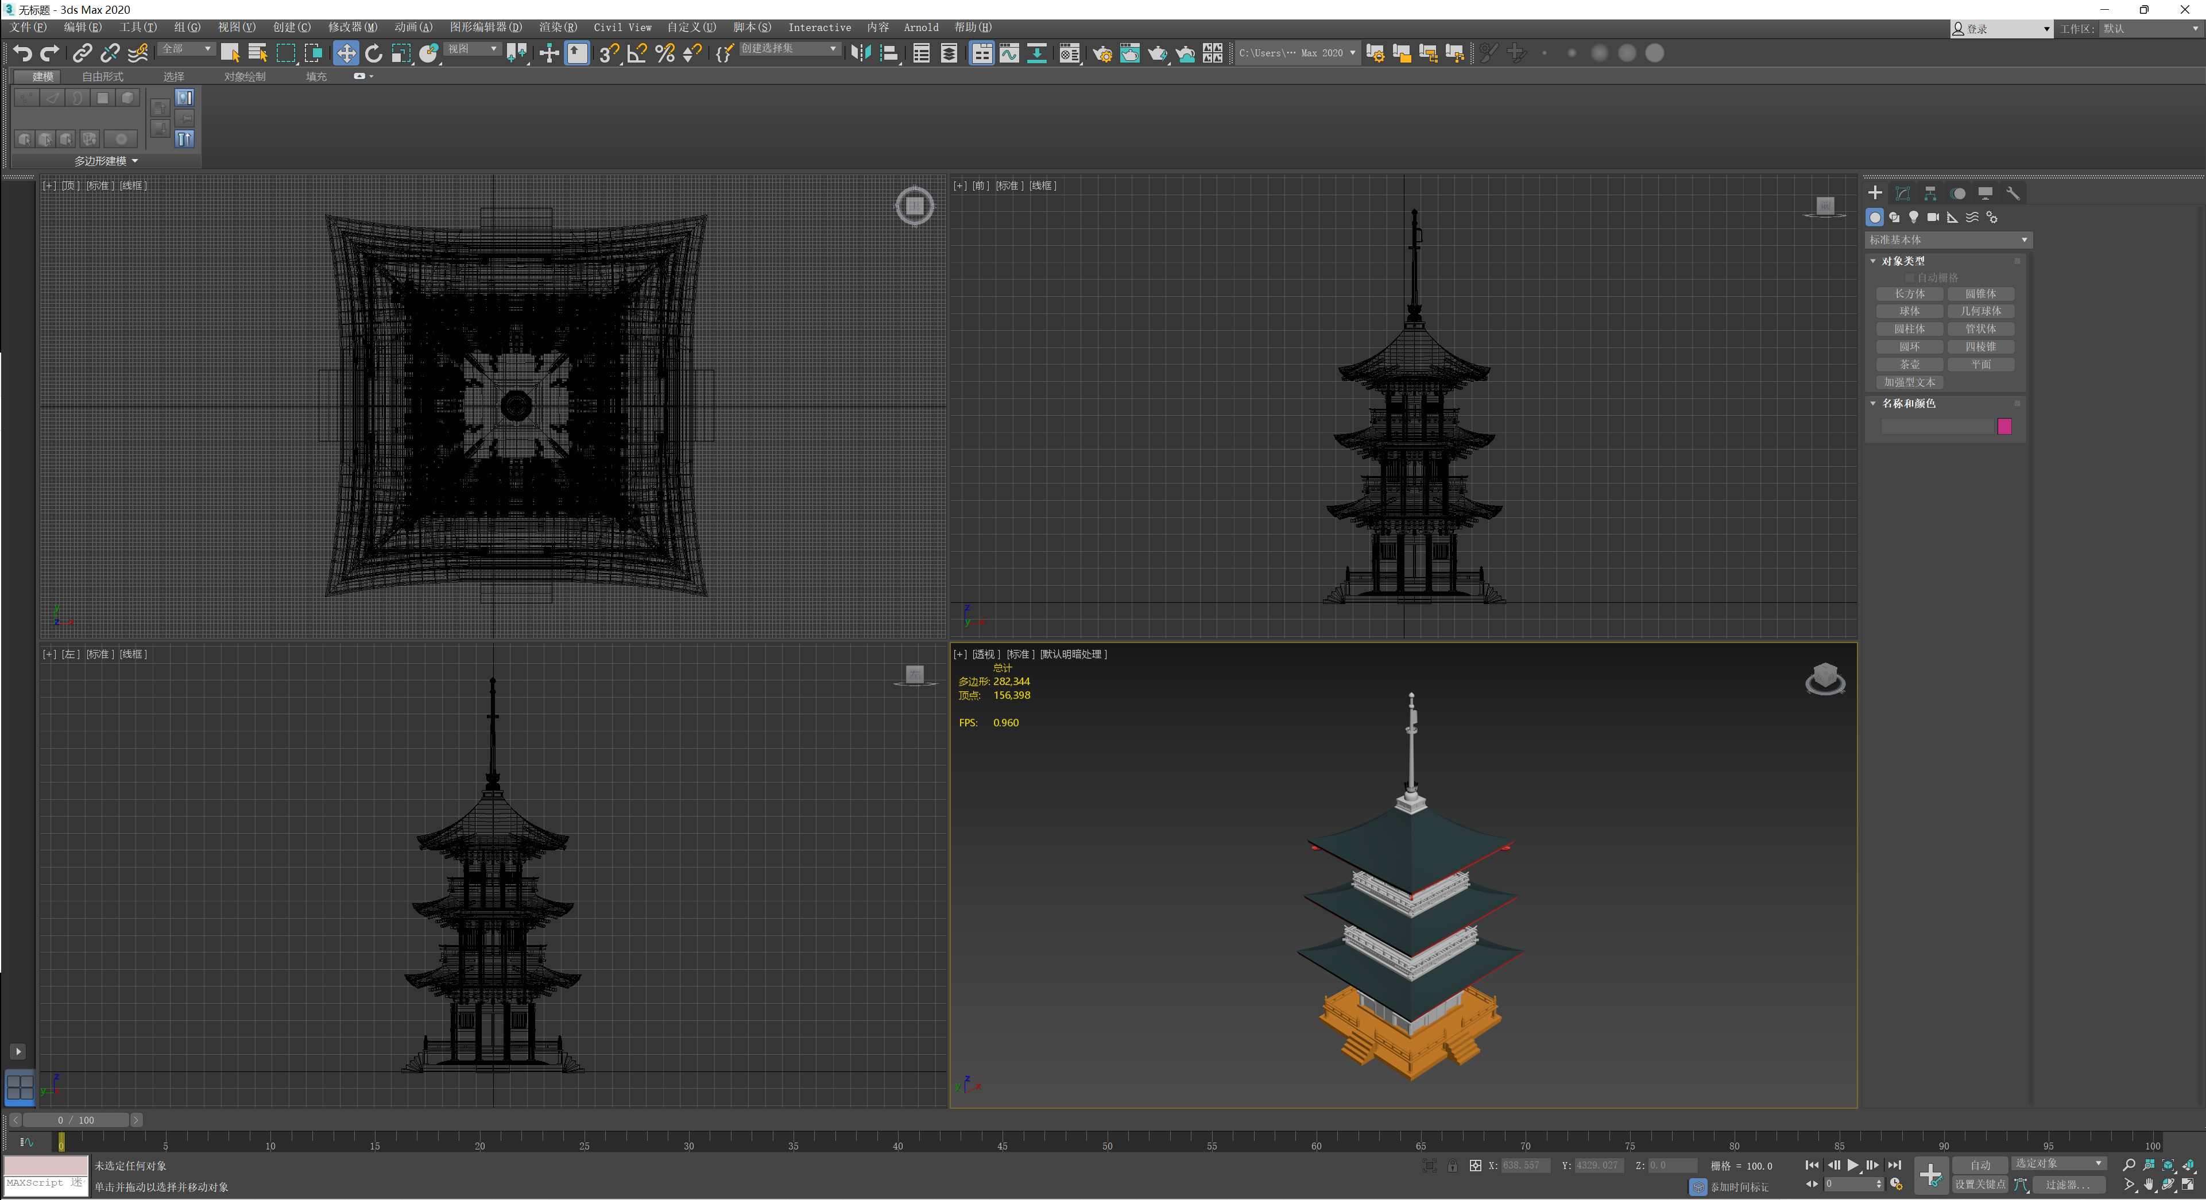Image resolution: width=2206 pixels, height=1200 pixels.
Task: Click the Unlink Selection icon
Action: coord(110,53)
